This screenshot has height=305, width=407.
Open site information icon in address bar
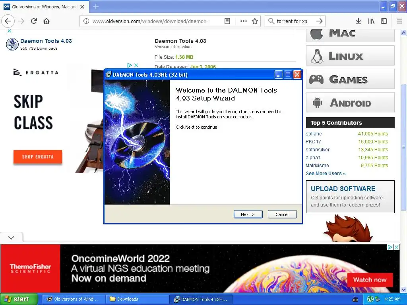pyautogui.click(x=86, y=21)
